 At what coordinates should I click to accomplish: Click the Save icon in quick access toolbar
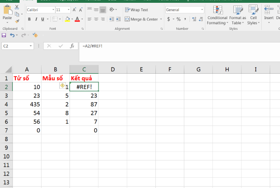(x=4, y=35)
